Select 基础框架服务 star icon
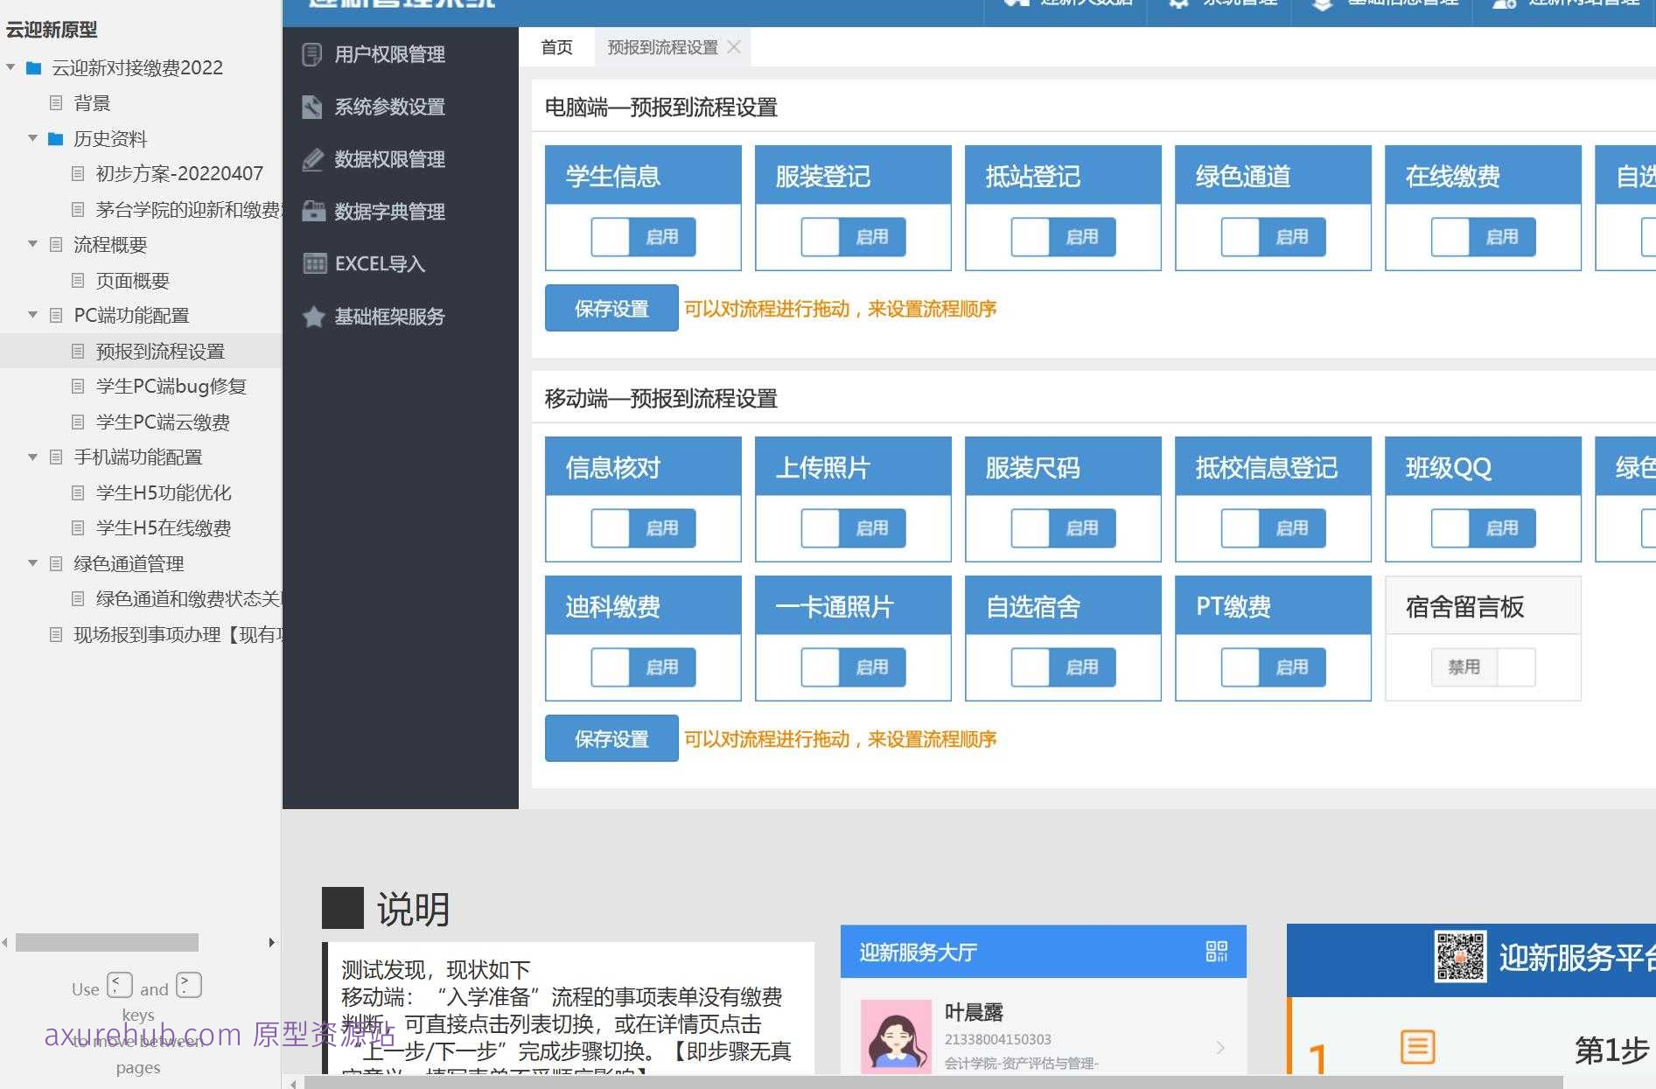 click(x=314, y=317)
